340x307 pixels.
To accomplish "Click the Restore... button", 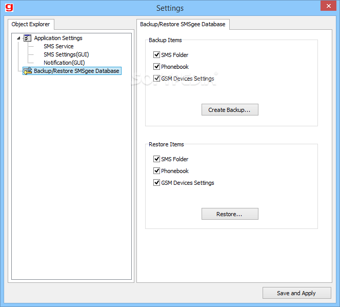I will (230, 214).
